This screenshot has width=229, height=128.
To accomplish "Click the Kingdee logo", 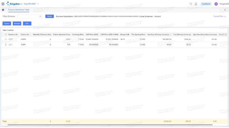I will [x=14, y=4].
